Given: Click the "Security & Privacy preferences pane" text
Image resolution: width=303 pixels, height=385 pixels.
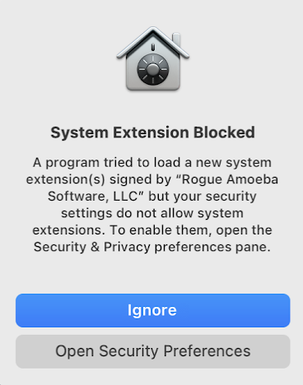Looking at the screenshot, I should (151, 247).
